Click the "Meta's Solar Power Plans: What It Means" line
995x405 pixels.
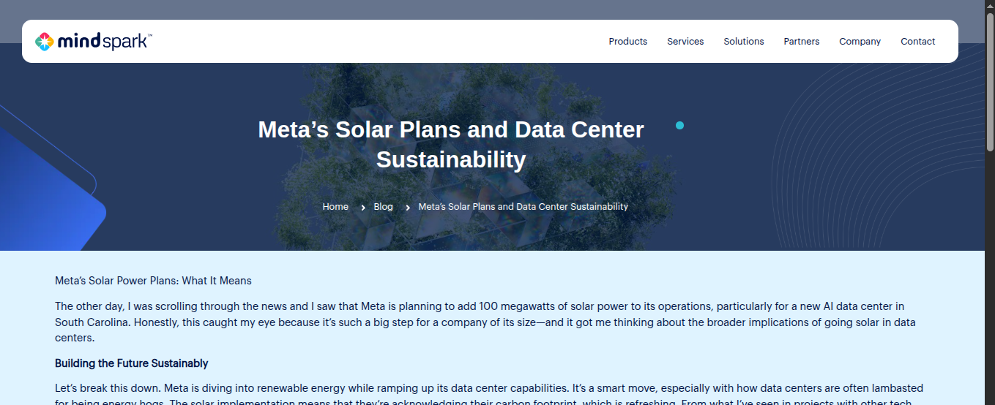click(x=153, y=281)
